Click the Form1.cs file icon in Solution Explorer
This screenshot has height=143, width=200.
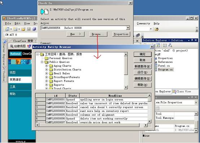point(156,66)
